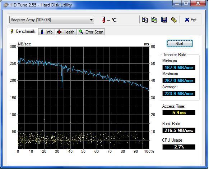Maximize the HD Tune window
This screenshot has height=169, width=209.
pos(186,3)
